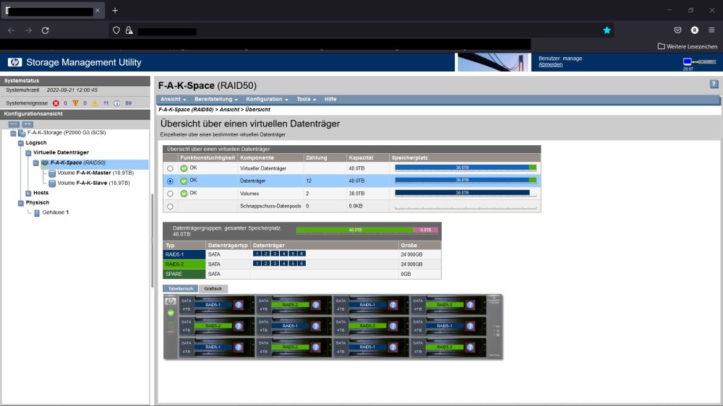Collapse the Logisch tree node

tap(21, 143)
